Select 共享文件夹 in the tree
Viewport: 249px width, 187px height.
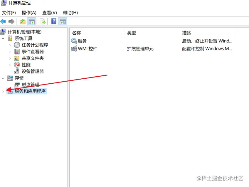click(x=33, y=58)
